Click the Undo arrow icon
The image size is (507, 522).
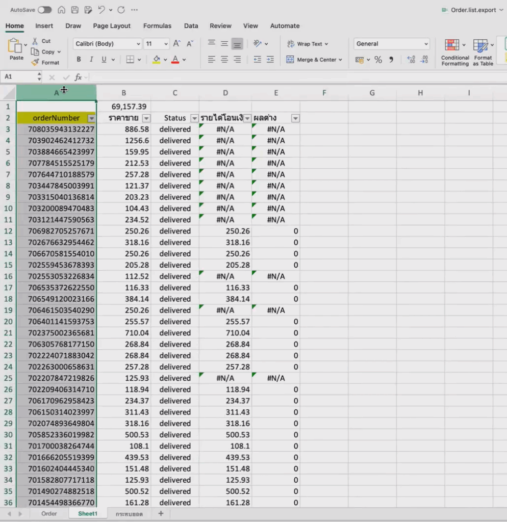tap(102, 10)
